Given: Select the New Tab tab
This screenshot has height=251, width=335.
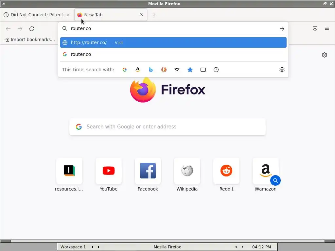Looking at the screenshot, I should click(111, 15).
